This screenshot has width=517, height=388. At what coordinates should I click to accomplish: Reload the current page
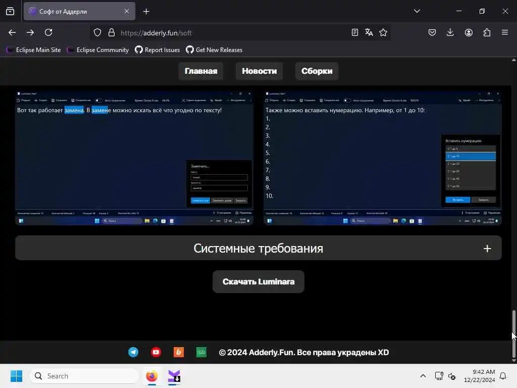click(48, 32)
